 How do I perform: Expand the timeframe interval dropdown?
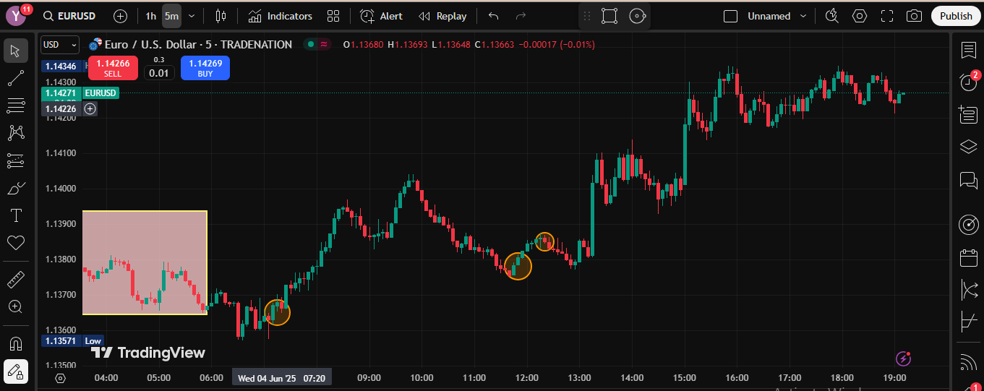pos(192,16)
